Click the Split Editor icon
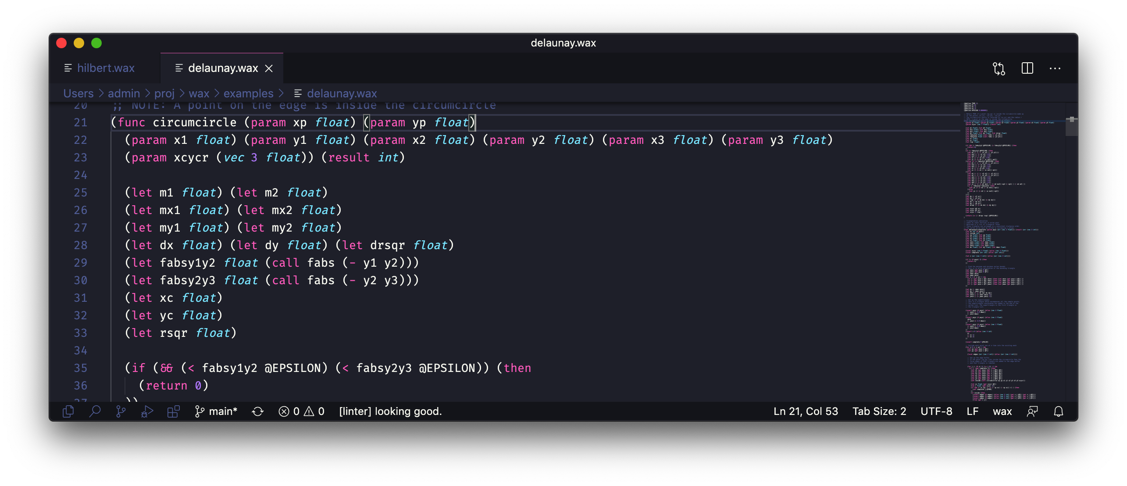This screenshot has height=486, width=1127. click(x=1027, y=68)
